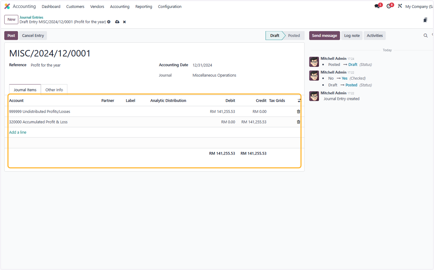Delete the Accumulated Profit & Loss line via trash icon

point(298,122)
